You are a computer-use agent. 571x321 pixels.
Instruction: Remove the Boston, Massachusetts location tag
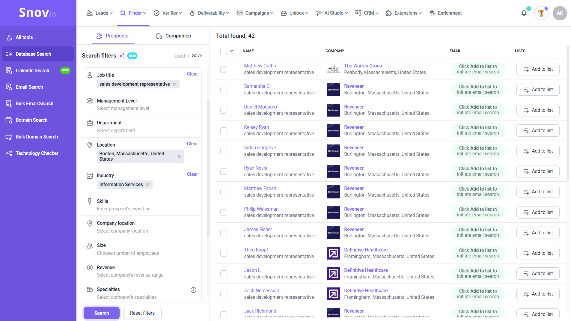pyautogui.click(x=179, y=156)
